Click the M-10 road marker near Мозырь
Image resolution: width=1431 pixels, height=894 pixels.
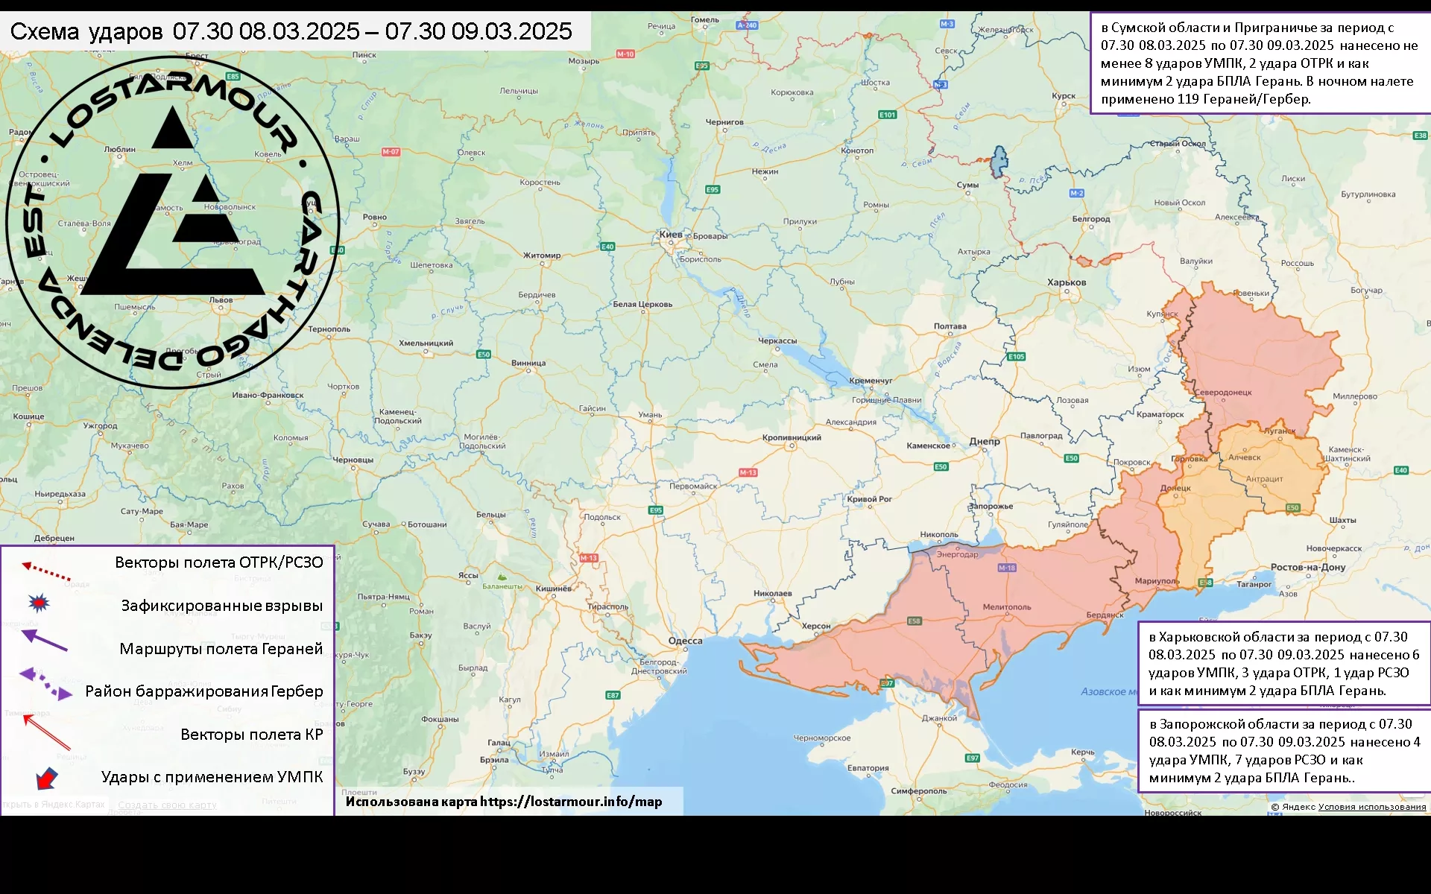[x=625, y=54]
